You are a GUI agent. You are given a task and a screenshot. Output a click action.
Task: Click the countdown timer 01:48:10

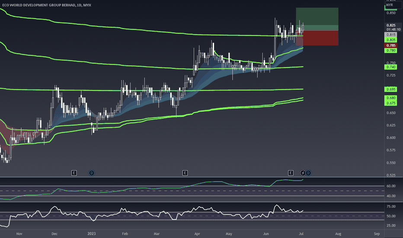(393, 29)
